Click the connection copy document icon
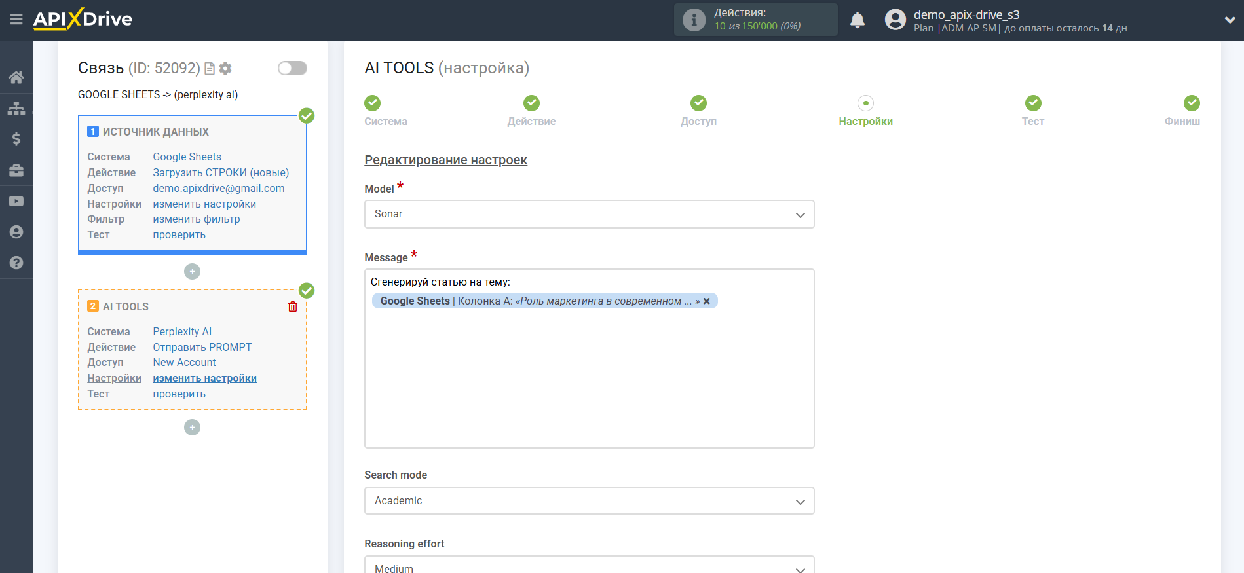The width and height of the screenshot is (1244, 573). point(210,68)
